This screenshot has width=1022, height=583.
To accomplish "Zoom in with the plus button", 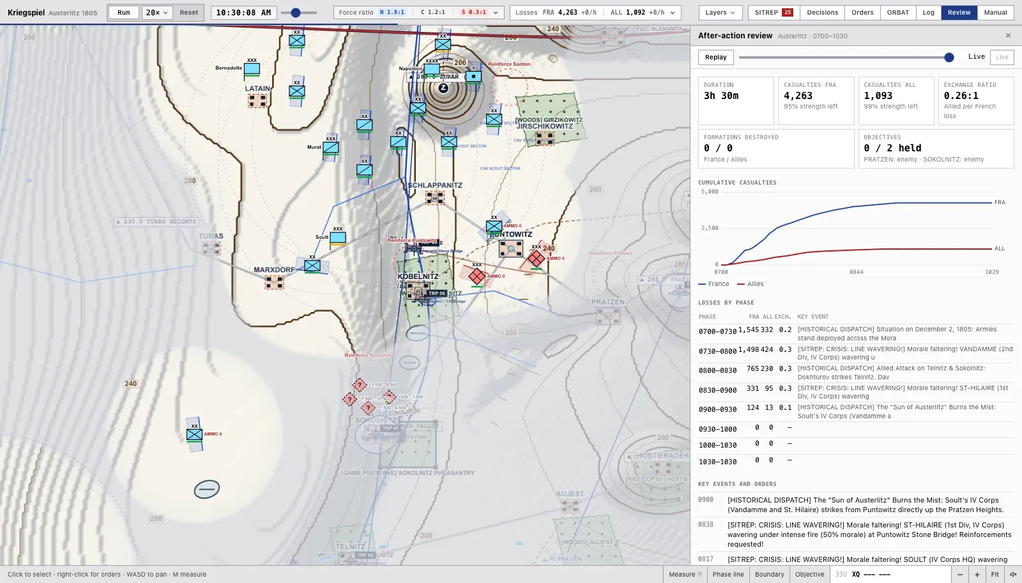I will tap(977, 574).
